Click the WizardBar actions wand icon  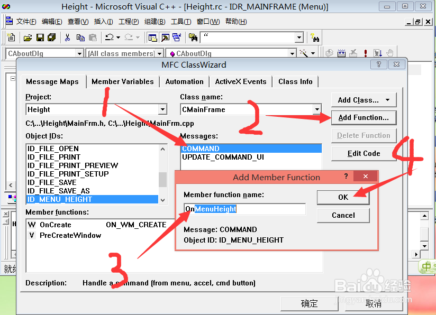(x=304, y=53)
